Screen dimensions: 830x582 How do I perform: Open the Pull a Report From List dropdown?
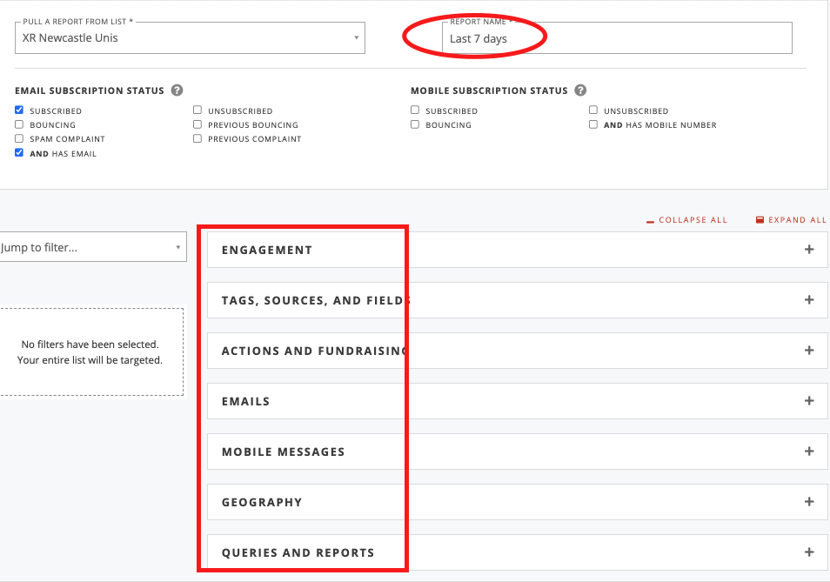click(190, 37)
